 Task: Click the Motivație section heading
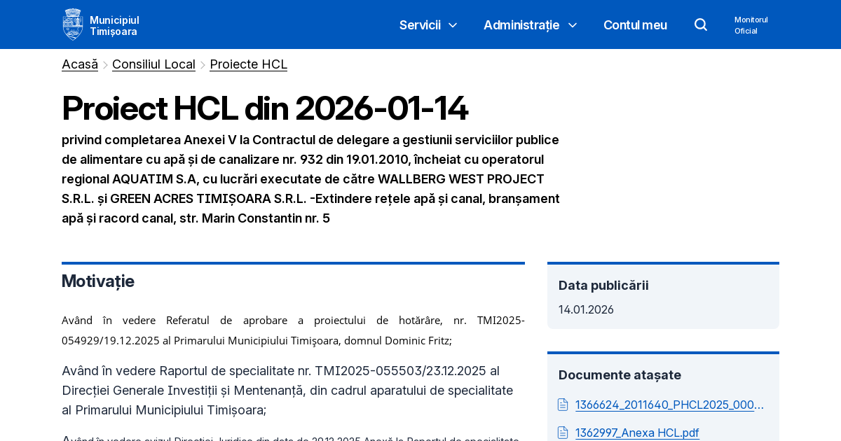[x=97, y=281]
